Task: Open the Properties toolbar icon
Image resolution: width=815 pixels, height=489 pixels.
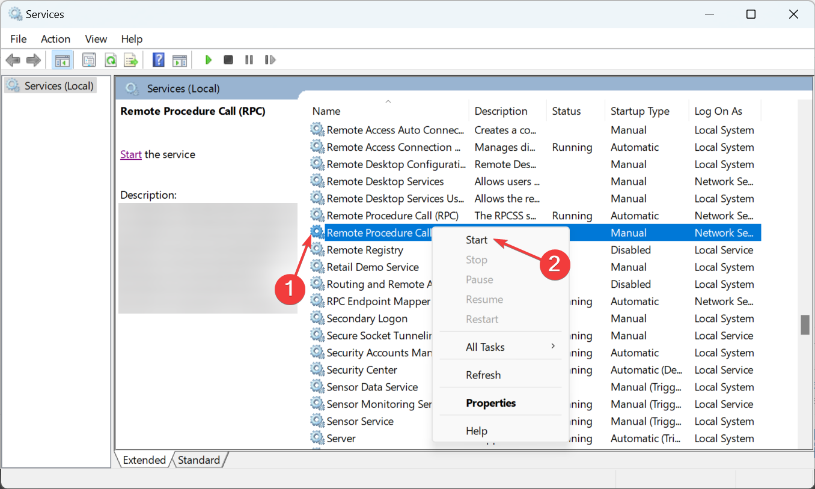Action: pos(89,60)
